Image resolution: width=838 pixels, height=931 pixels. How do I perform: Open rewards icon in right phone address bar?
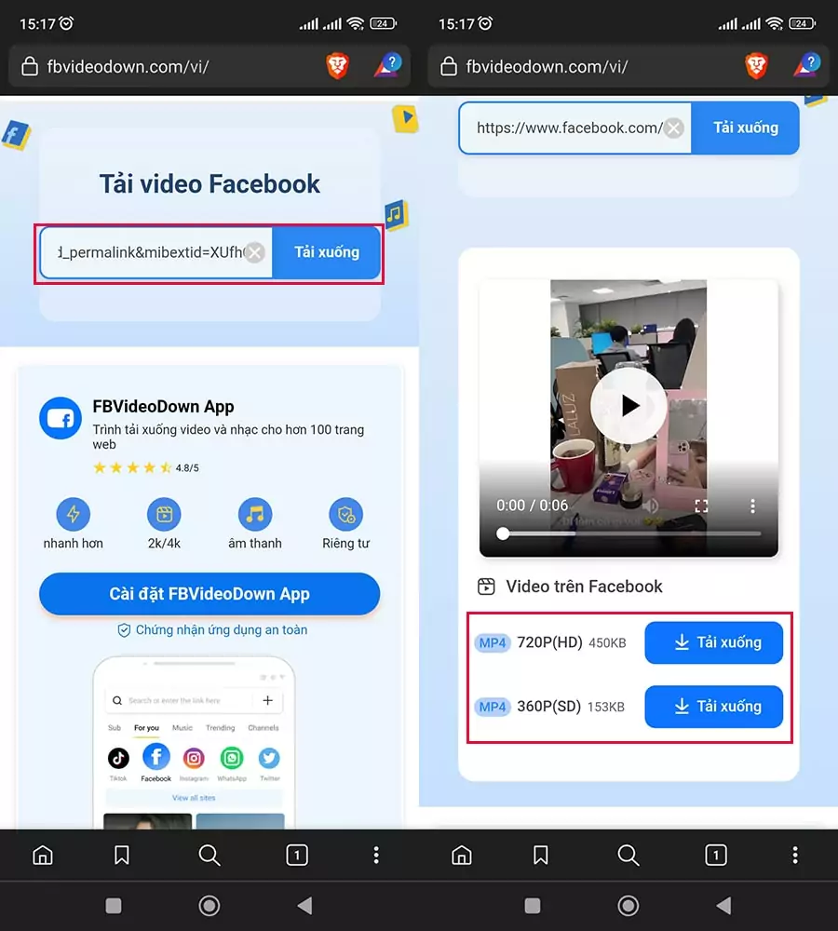806,65
